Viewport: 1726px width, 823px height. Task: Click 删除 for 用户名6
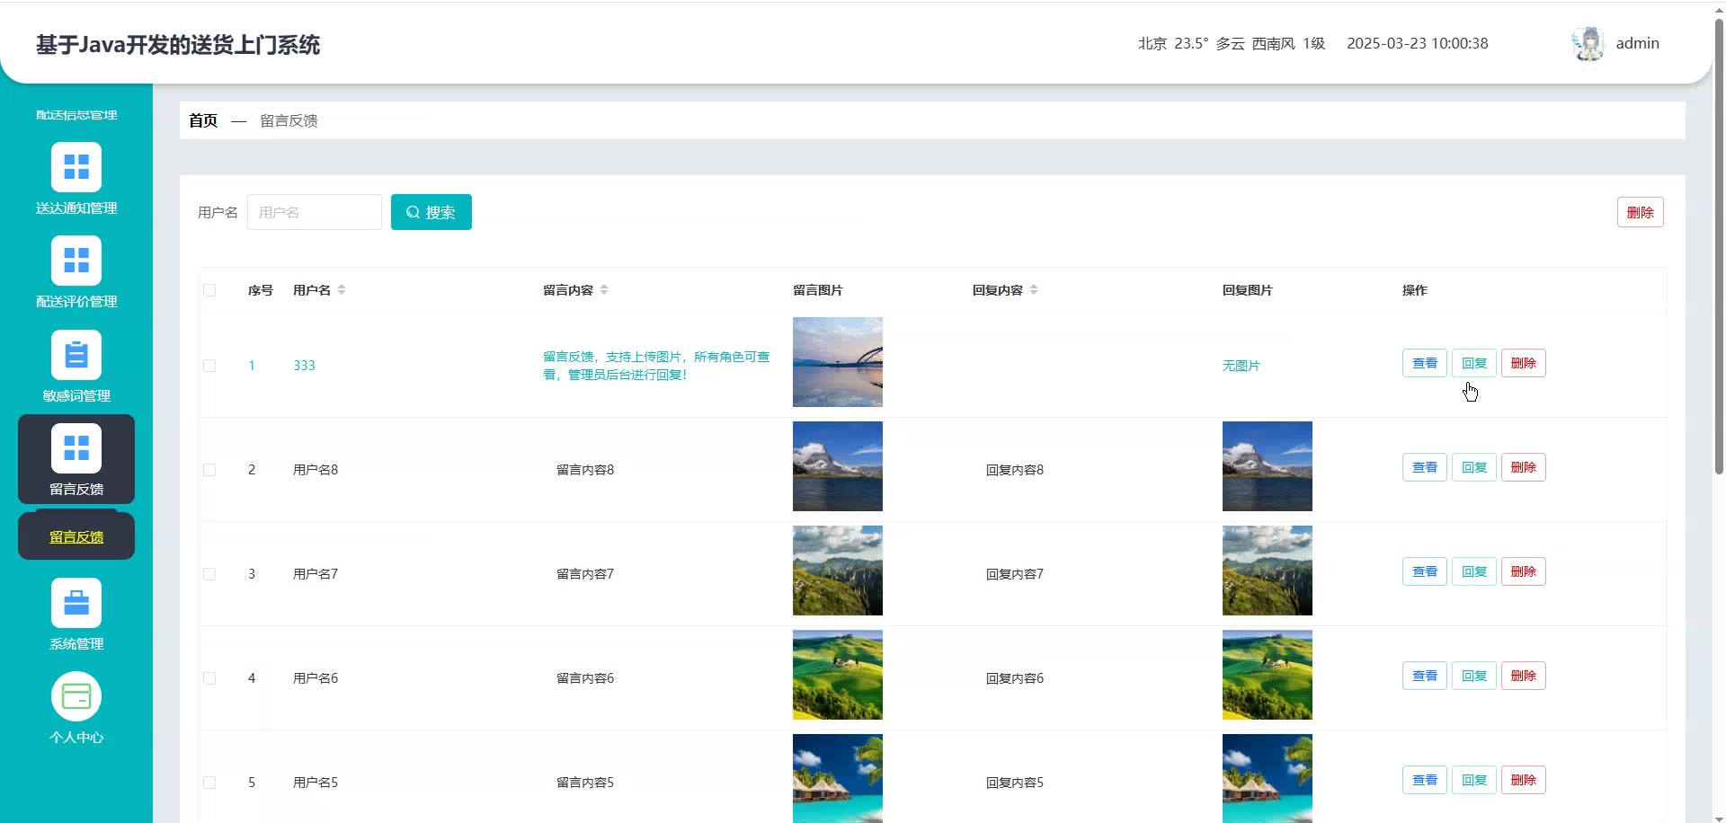(1524, 676)
